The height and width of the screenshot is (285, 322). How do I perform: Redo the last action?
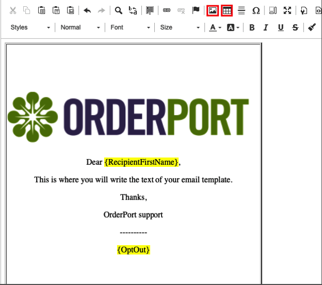101,10
